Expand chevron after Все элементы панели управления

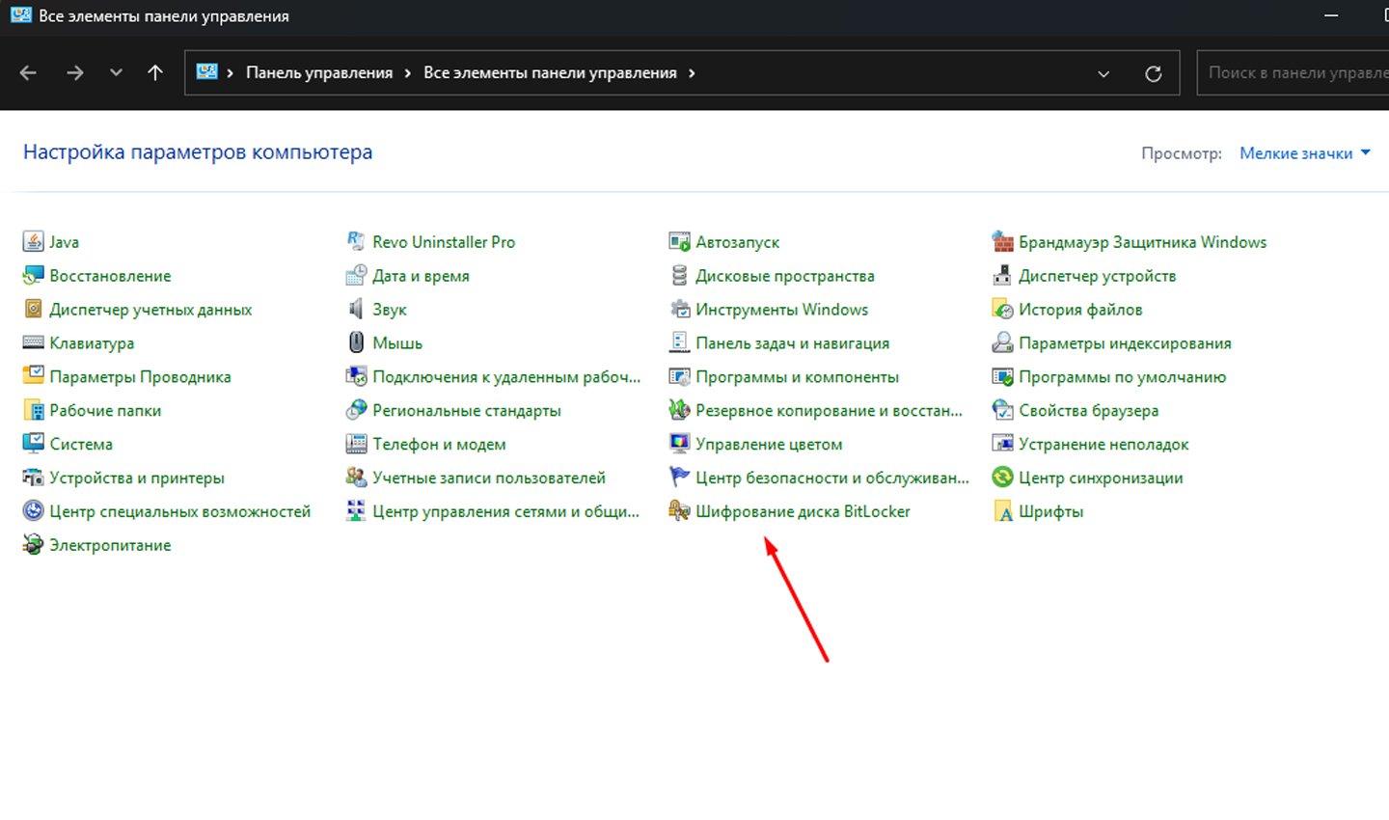pyautogui.click(x=692, y=73)
